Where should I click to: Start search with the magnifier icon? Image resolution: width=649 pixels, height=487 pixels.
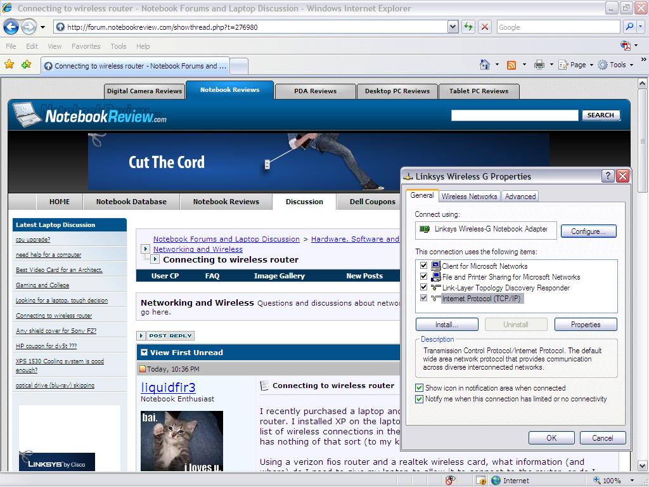(x=629, y=27)
